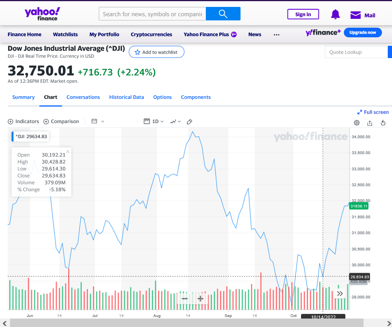Click the 34,000.00 price axis label
The image size is (392, 327).
(x=361, y=137)
